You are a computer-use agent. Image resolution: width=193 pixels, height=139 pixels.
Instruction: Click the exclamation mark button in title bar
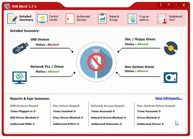[161, 5]
